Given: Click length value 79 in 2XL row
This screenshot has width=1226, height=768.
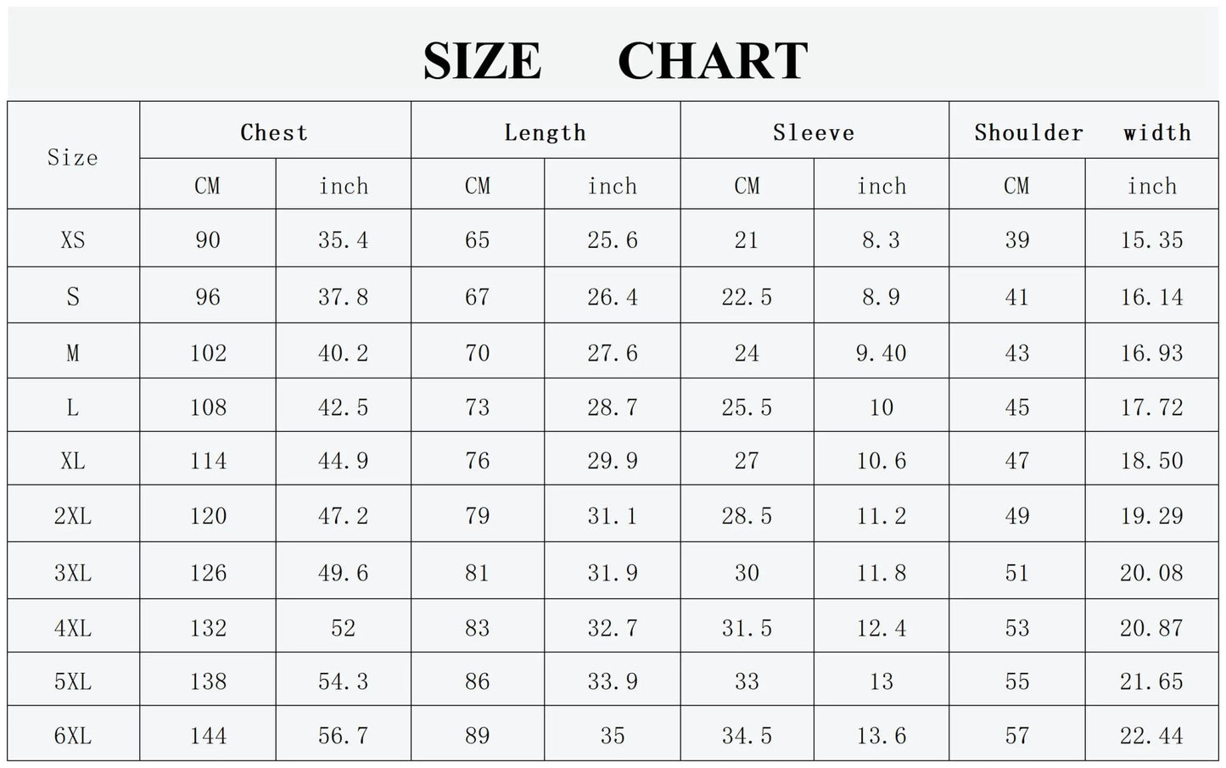Looking at the screenshot, I should (x=478, y=516).
